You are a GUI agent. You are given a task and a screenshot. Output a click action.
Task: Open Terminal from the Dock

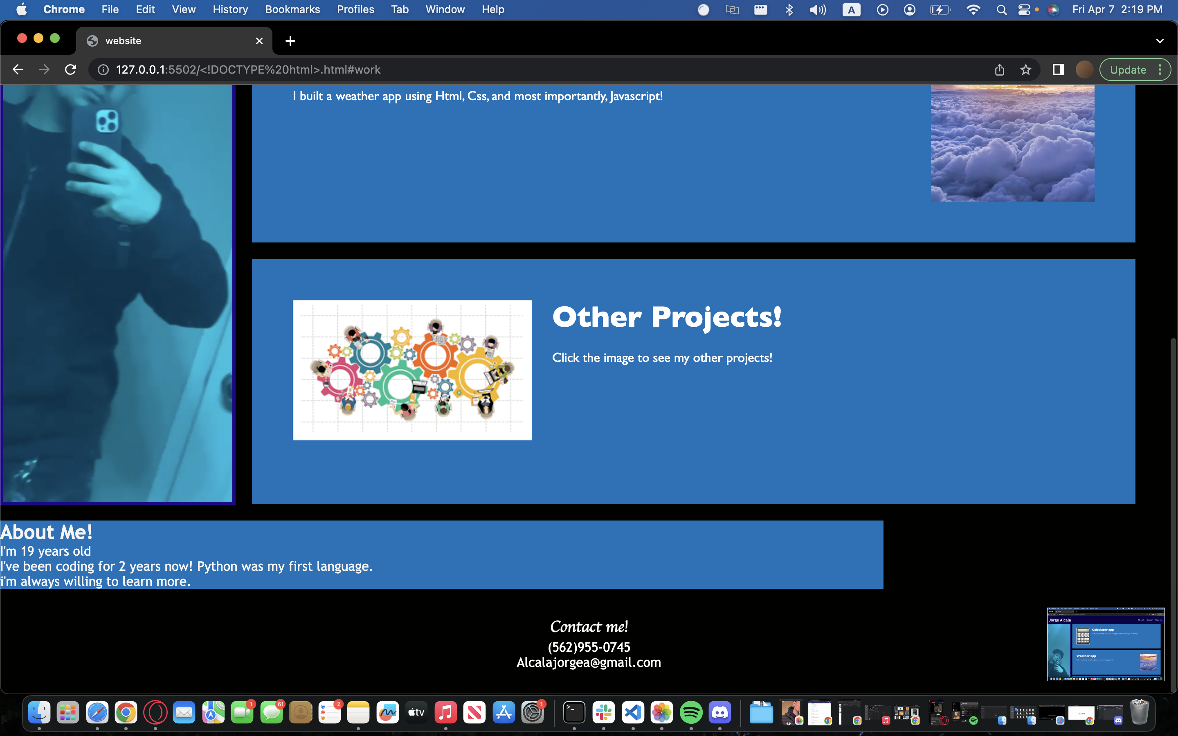pyautogui.click(x=573, y=711)
